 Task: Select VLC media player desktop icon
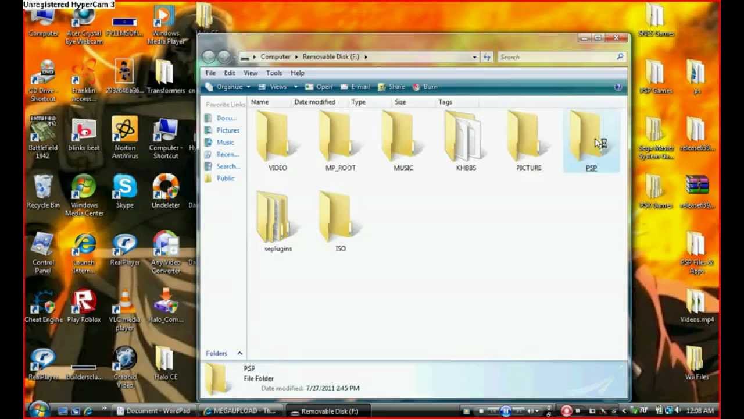pos(125,310)
